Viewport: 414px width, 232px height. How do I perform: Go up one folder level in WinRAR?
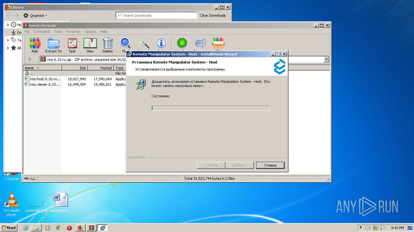30,59
